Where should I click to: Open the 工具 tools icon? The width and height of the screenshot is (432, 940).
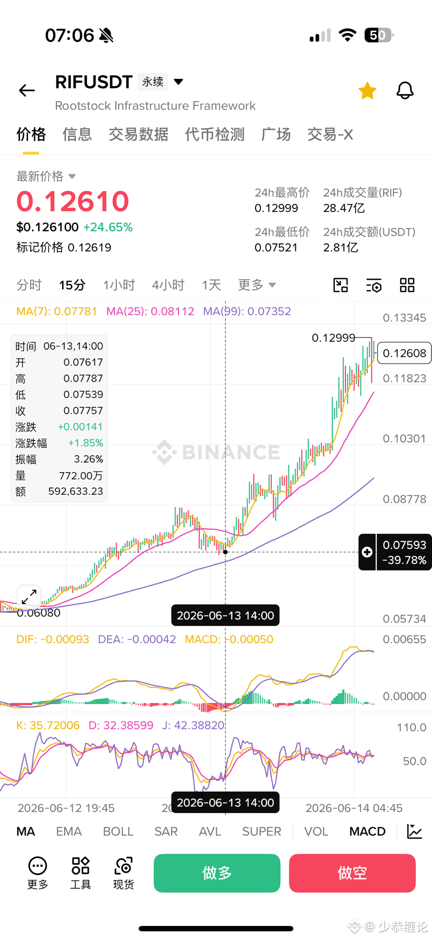(80, 873)
